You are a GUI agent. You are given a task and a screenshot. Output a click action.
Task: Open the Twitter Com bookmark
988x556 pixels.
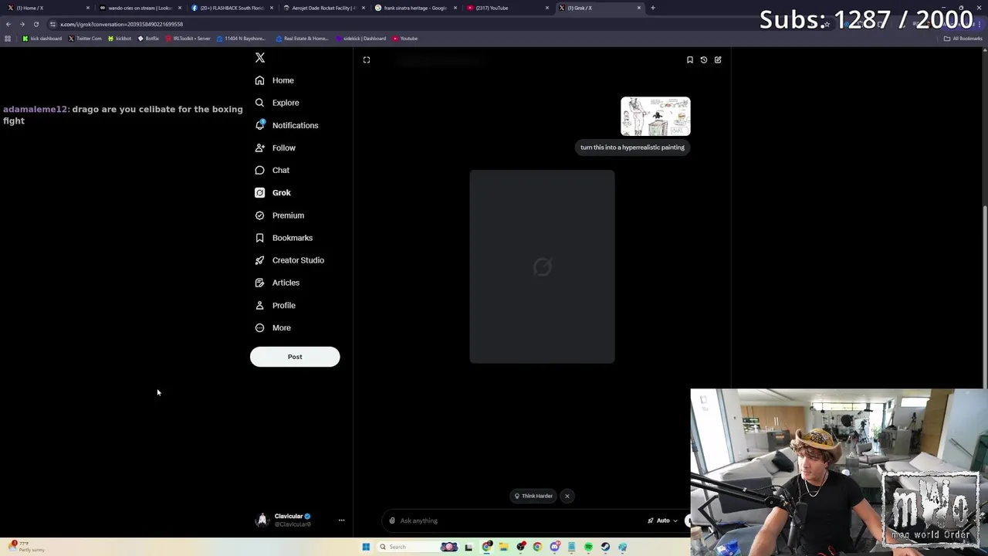coord(85,39)
